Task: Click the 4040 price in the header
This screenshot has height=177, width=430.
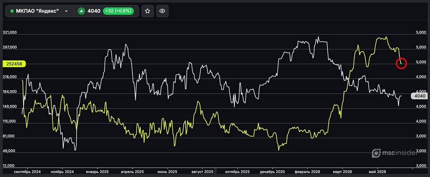Action: click(94, 11)
